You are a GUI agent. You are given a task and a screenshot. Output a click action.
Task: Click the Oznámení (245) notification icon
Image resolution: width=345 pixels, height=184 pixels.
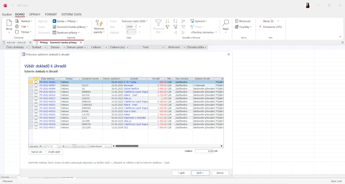pyautogui.click(x=260, y=27)
